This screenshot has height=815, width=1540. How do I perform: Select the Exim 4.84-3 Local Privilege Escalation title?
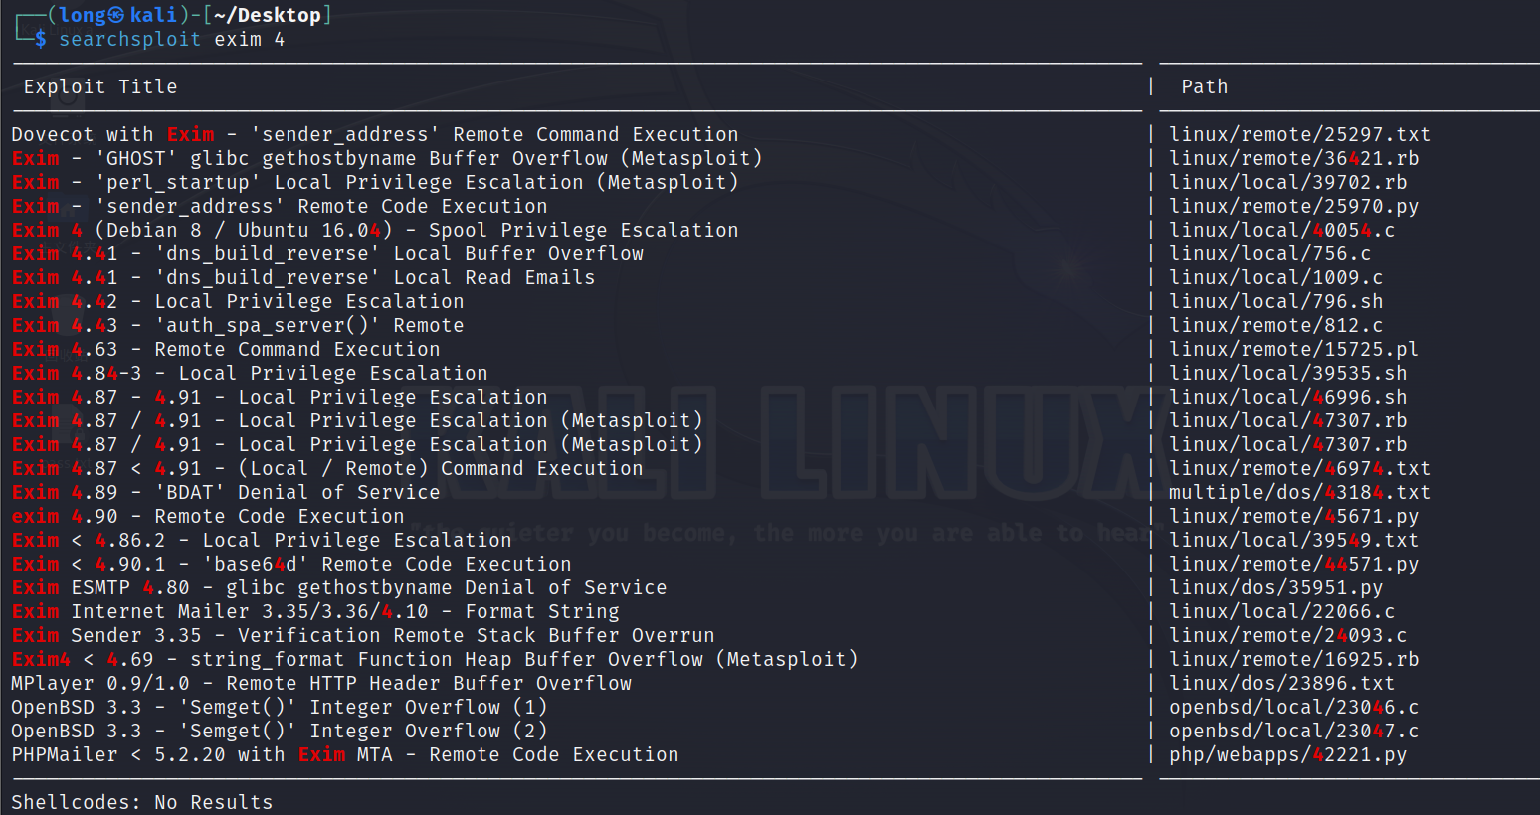point(250,373)
